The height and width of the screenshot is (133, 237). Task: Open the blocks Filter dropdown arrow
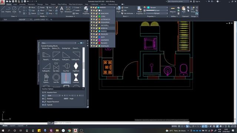point(76,43)
